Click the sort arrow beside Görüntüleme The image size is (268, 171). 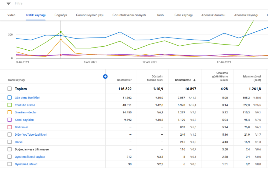(x=194, y=80)
